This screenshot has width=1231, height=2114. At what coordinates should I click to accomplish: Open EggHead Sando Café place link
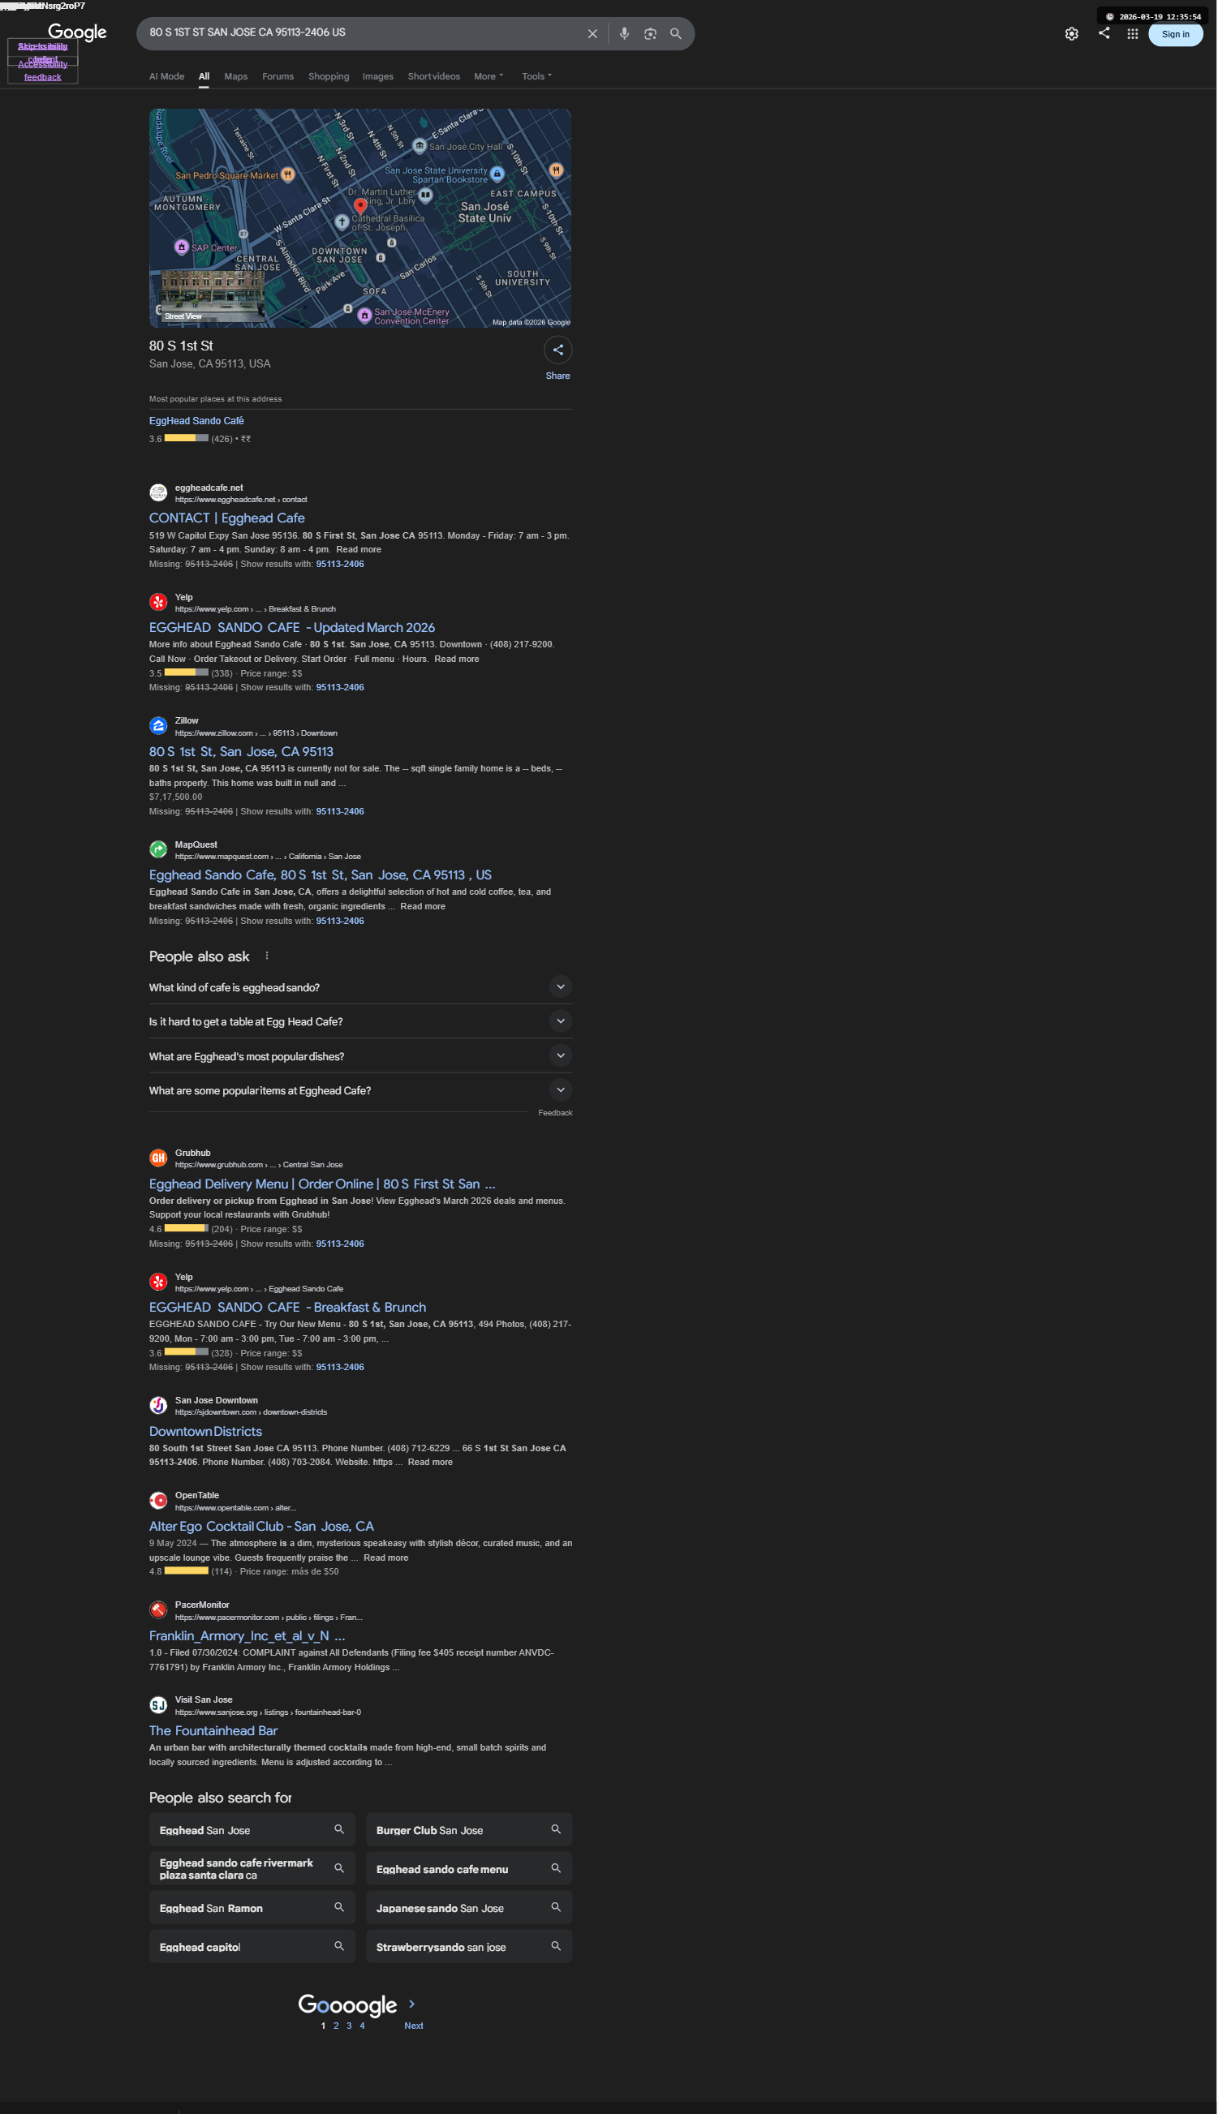196,420
